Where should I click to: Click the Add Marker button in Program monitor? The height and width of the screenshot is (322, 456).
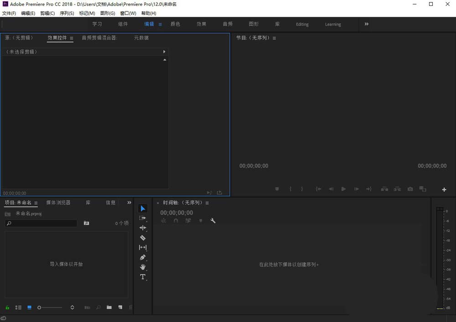point(277,189)
